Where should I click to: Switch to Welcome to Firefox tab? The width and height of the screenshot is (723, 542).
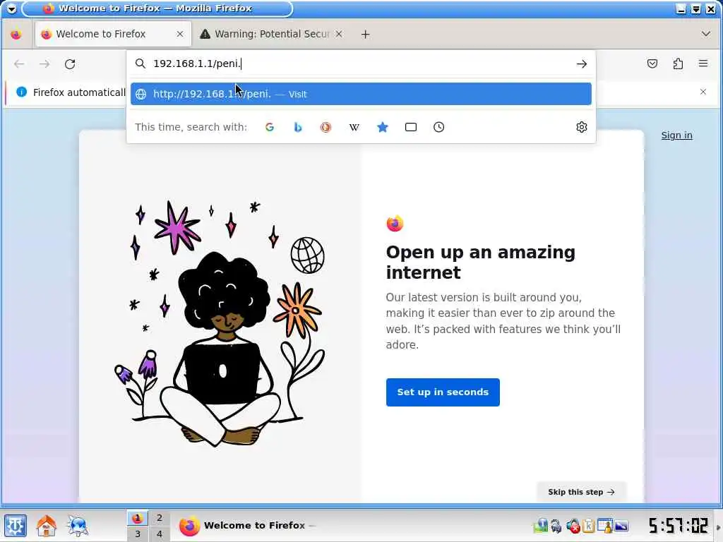coord(113,34)
